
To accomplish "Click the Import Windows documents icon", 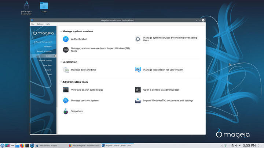I will coord(138,100).
